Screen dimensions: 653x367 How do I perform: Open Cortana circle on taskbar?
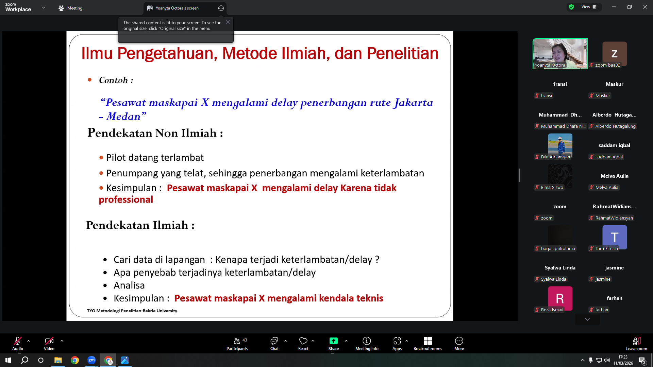point(41,360)
